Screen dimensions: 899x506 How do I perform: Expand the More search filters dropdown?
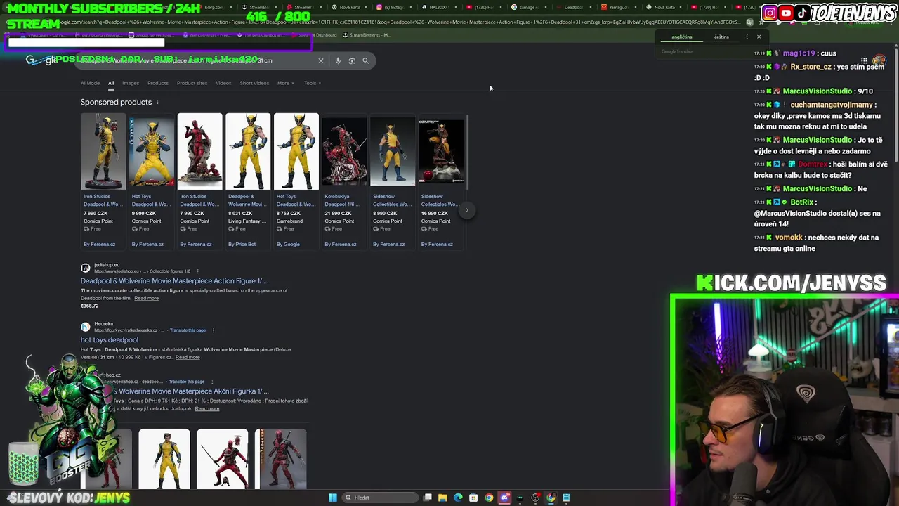284,83
